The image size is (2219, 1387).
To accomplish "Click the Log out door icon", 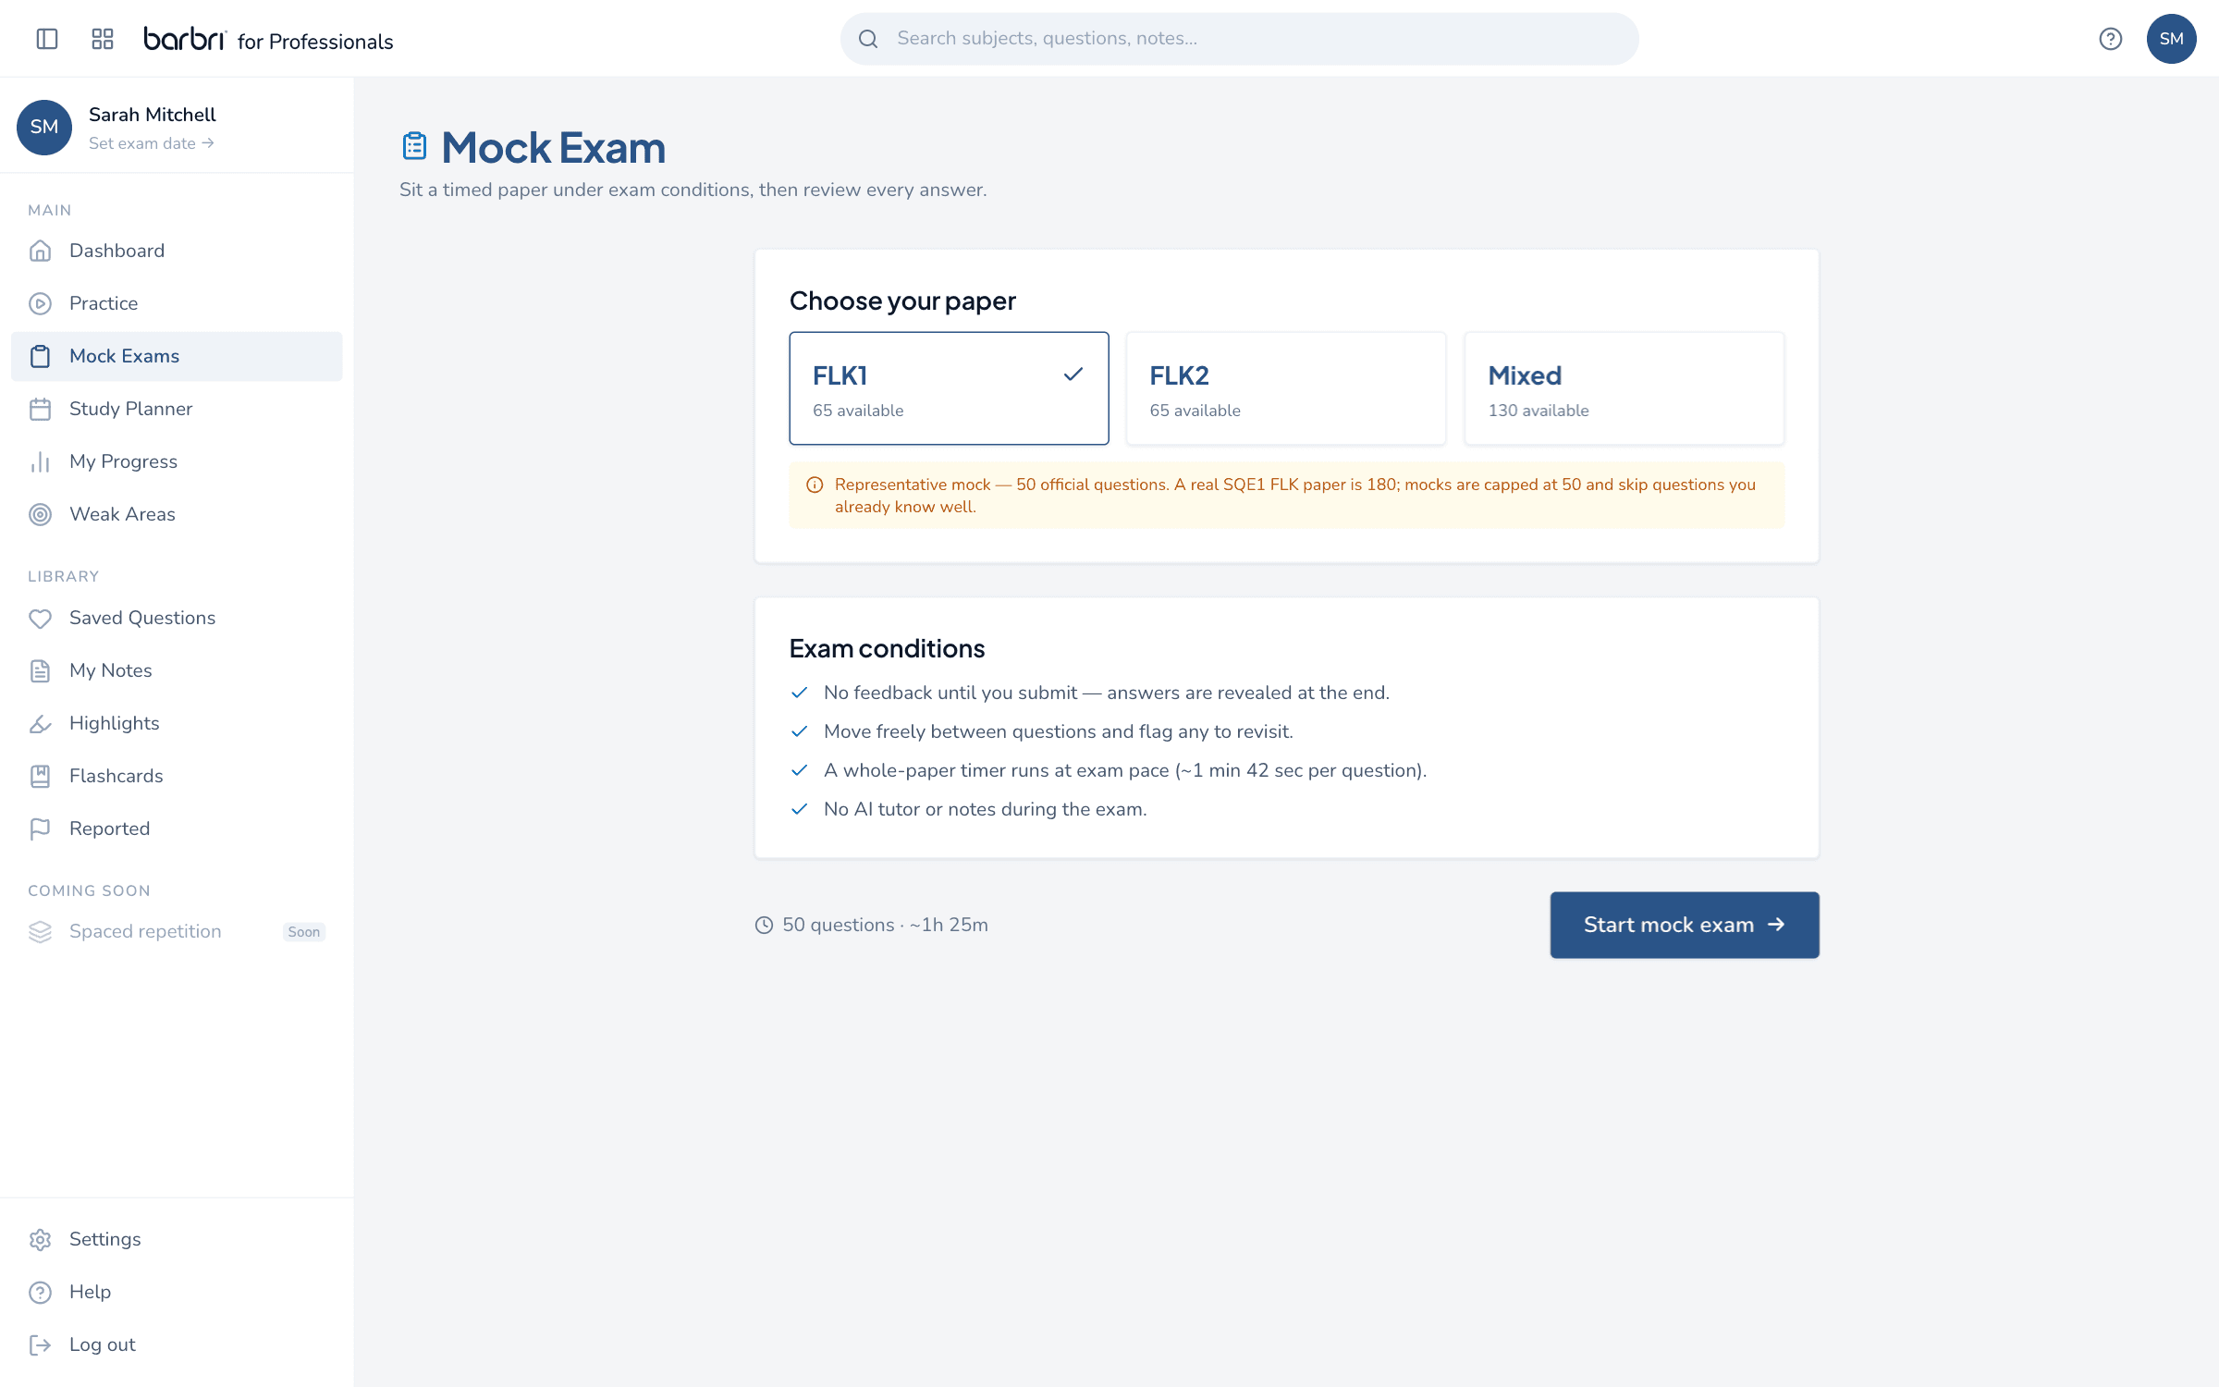I will [40, 1344].
